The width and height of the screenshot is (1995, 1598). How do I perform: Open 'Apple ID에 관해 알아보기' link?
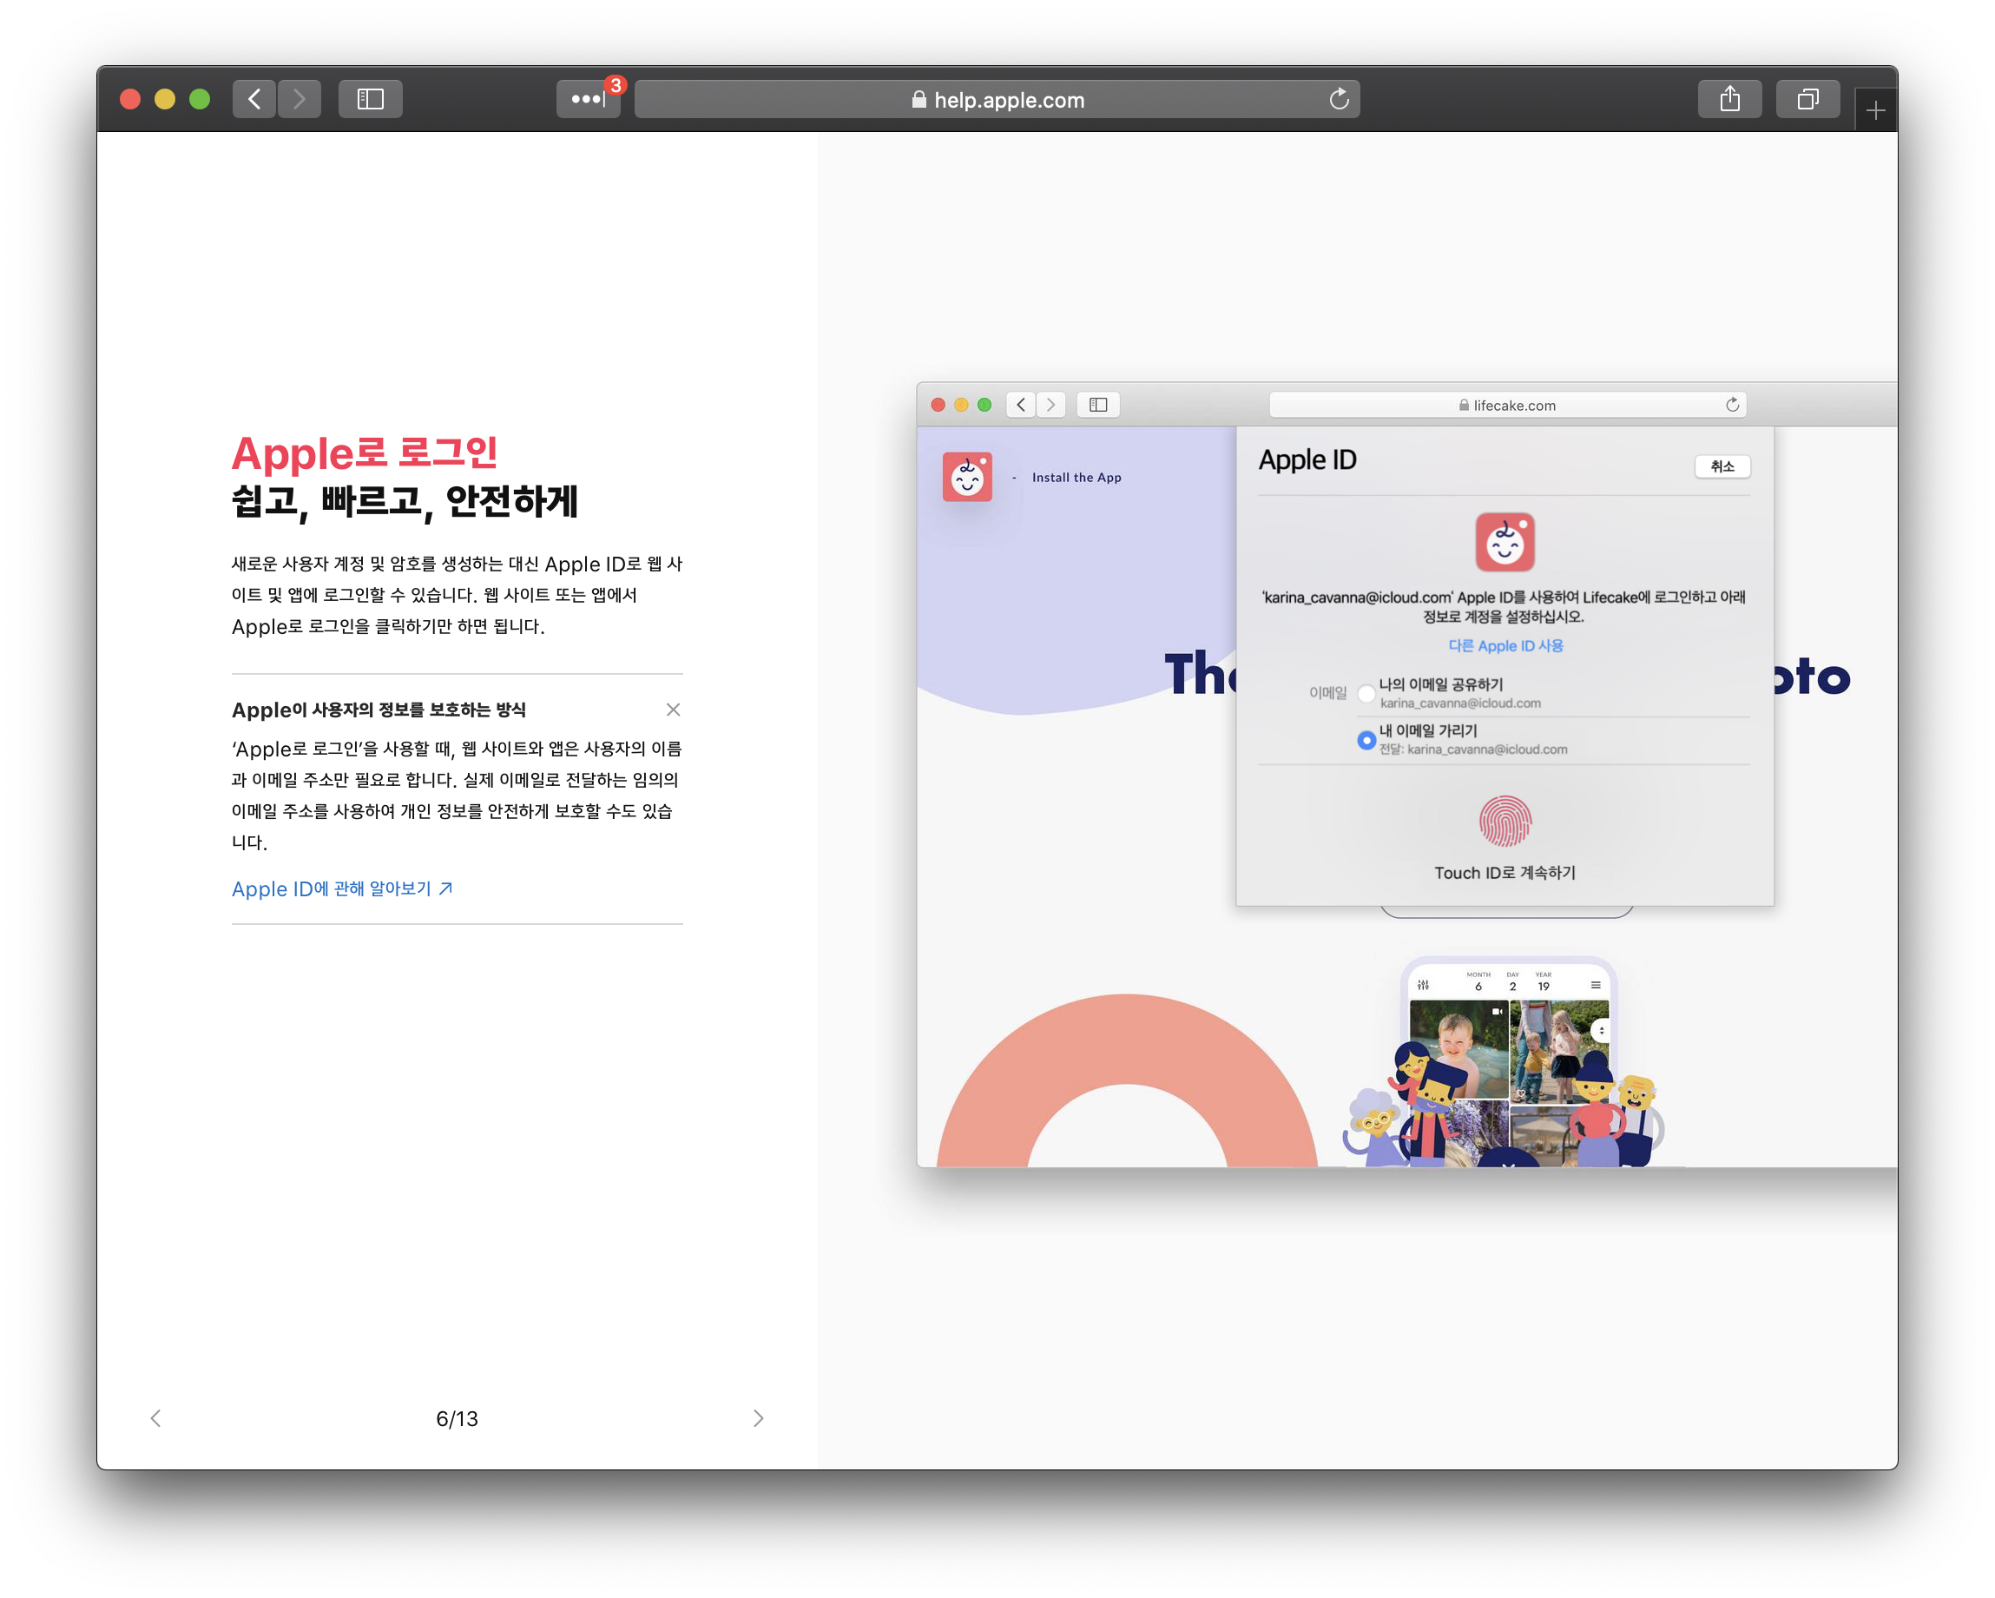(x=341, y=888)
